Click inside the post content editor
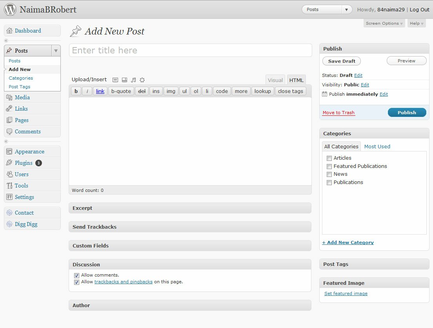The image size is (433, 328). [190, 141]
